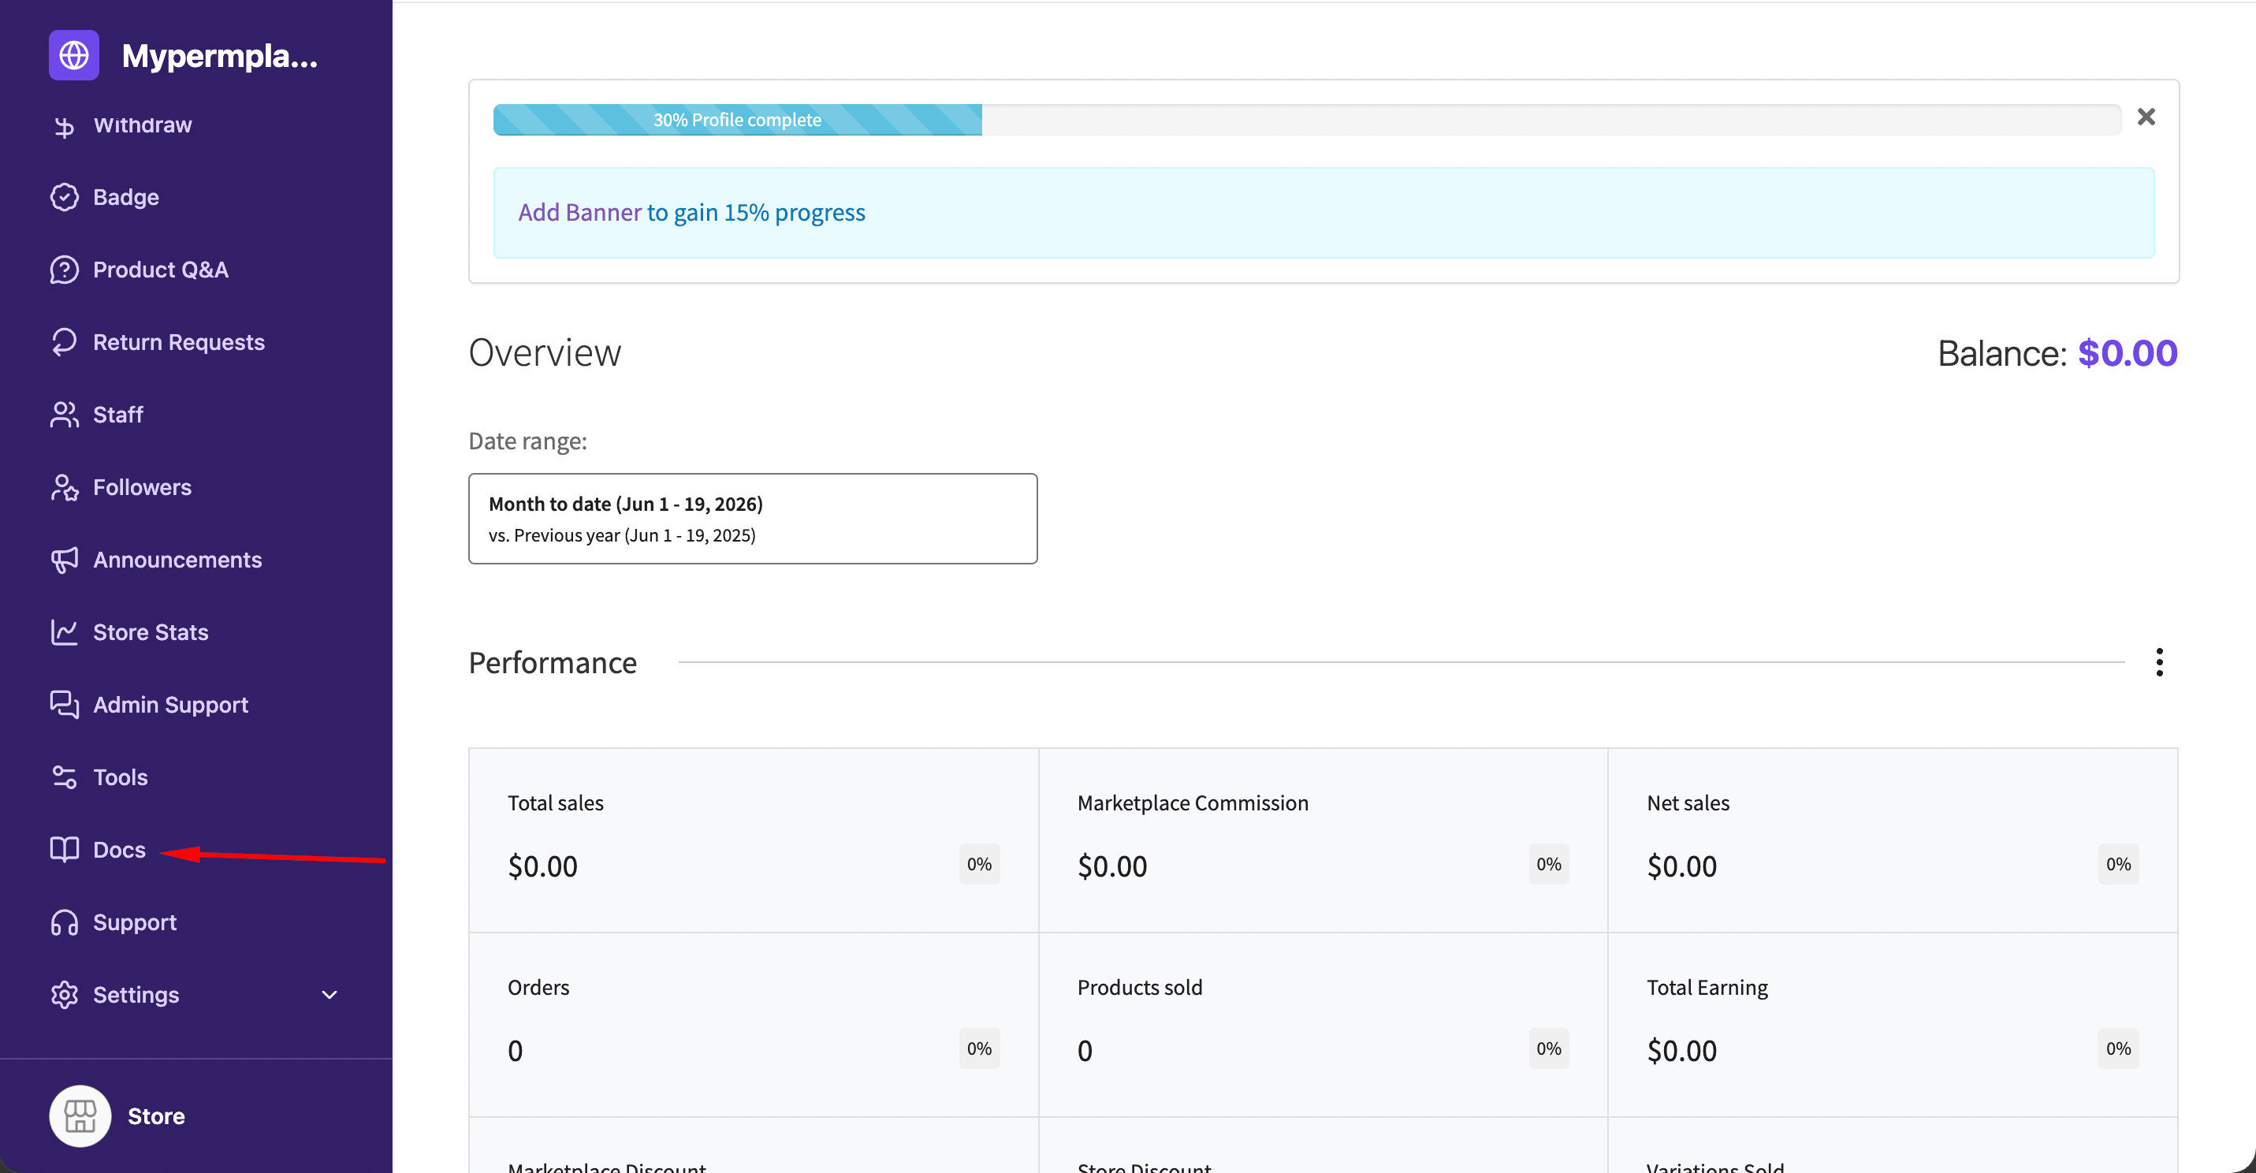This screenshot has width=2256, height=1173.
Task: Click the Total Earning card
Action: [1893, 1024]
